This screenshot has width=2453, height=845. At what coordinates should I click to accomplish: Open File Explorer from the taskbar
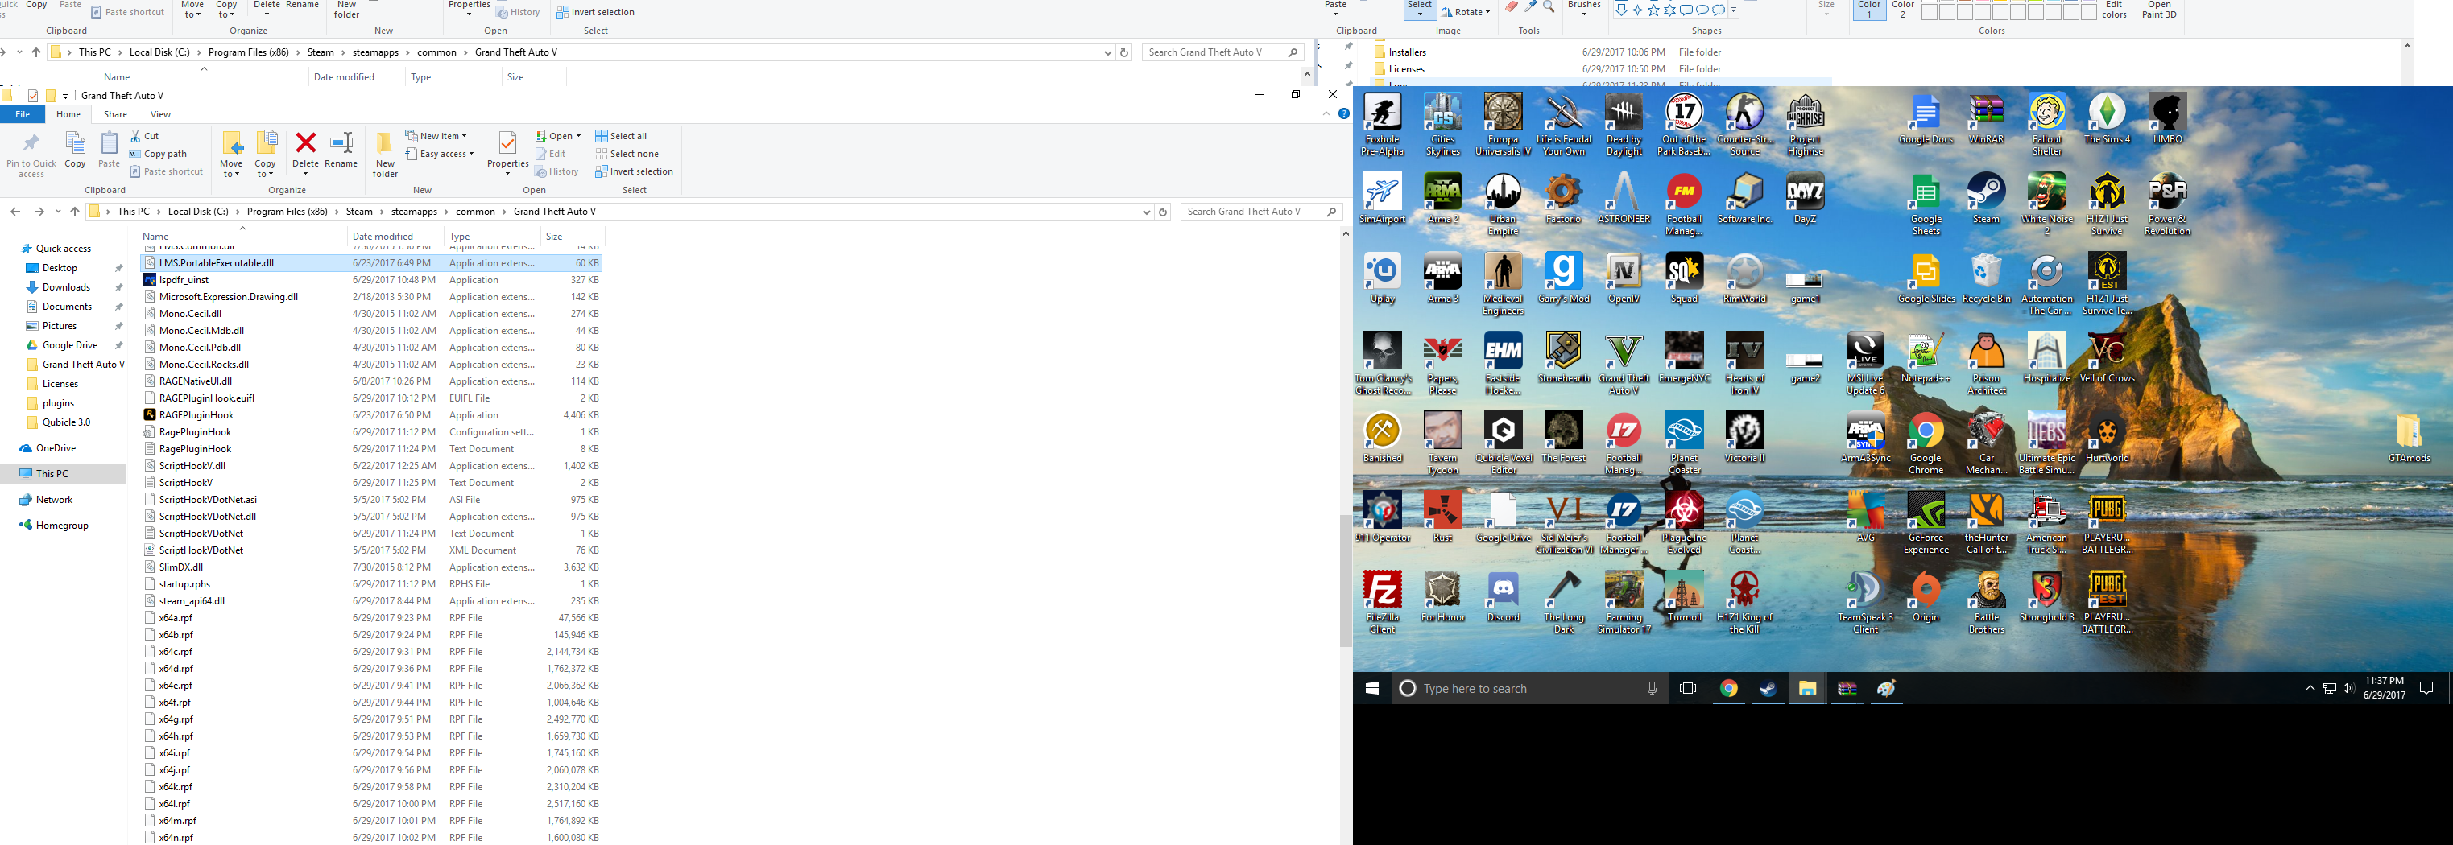1807,688
